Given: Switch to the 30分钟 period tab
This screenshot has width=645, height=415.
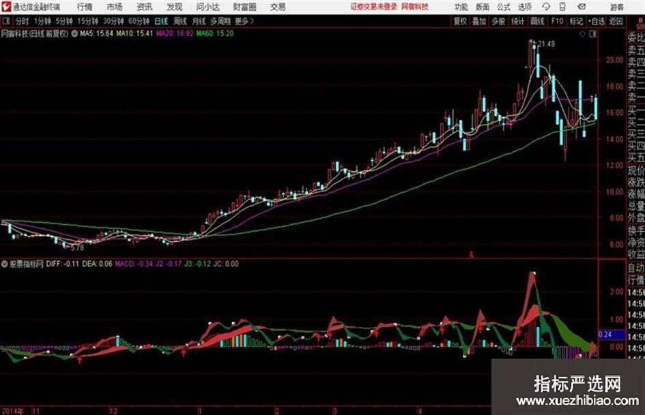Looking at the screenshot, I should 113,21.
